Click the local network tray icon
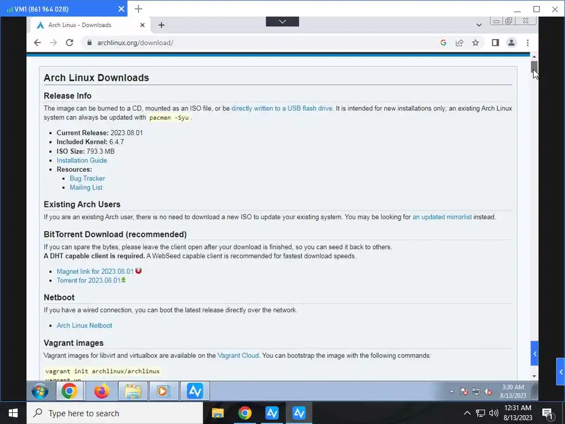565x424 pixels. coord(481,413)
